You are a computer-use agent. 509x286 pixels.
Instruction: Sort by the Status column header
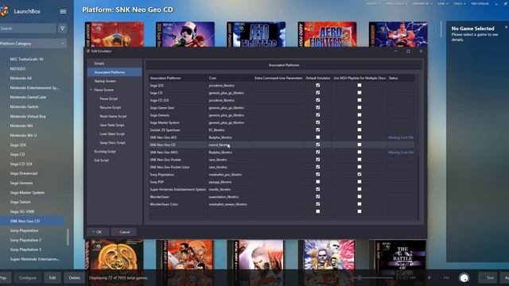[x=393, y=78]
